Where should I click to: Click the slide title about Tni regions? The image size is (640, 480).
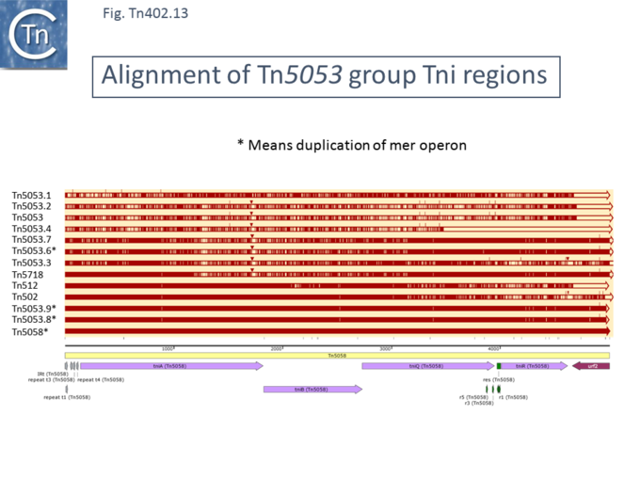pyautogui.click(x=326, y=74)
